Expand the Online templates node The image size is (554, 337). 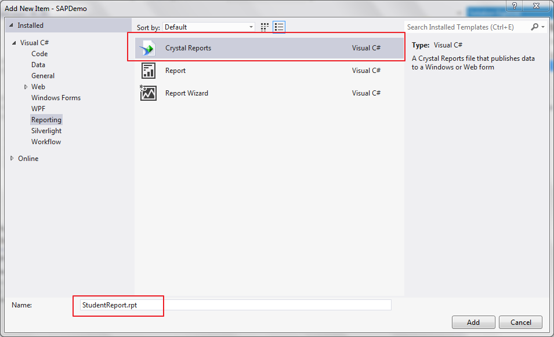point(12,158)
